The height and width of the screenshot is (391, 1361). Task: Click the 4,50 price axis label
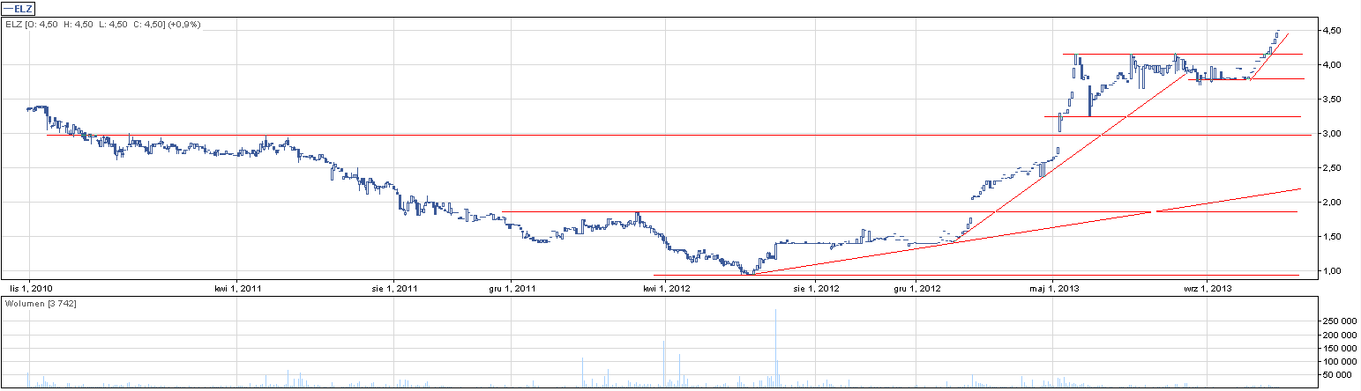pyautogui.click(x=1330, y=31)
